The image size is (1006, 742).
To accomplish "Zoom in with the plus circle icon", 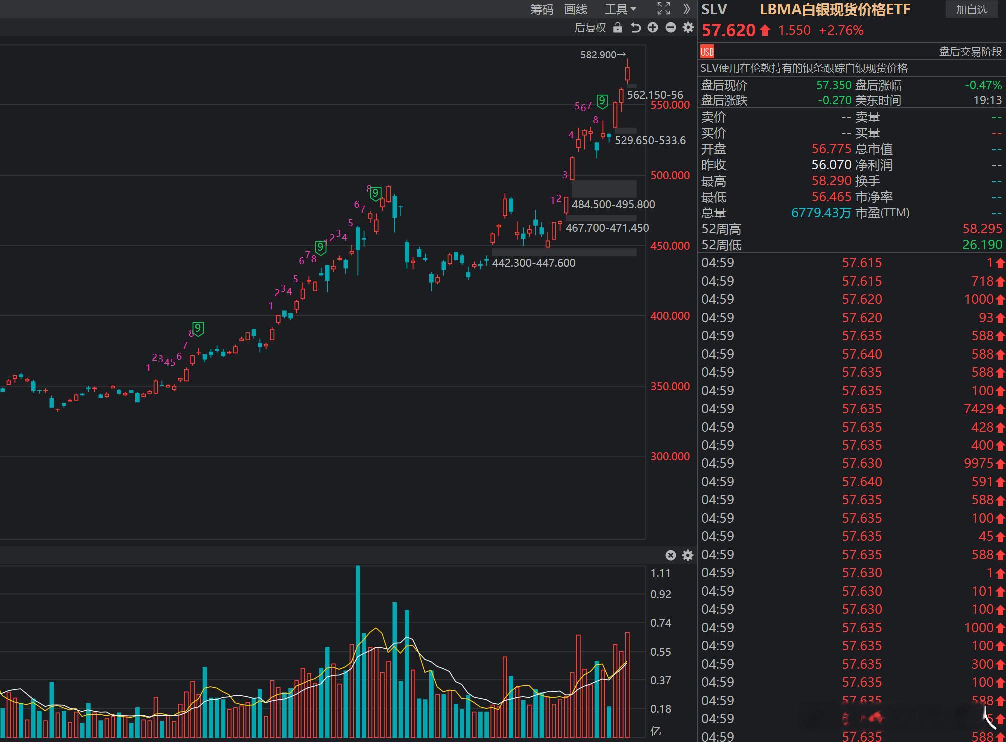I will (653, 28).
